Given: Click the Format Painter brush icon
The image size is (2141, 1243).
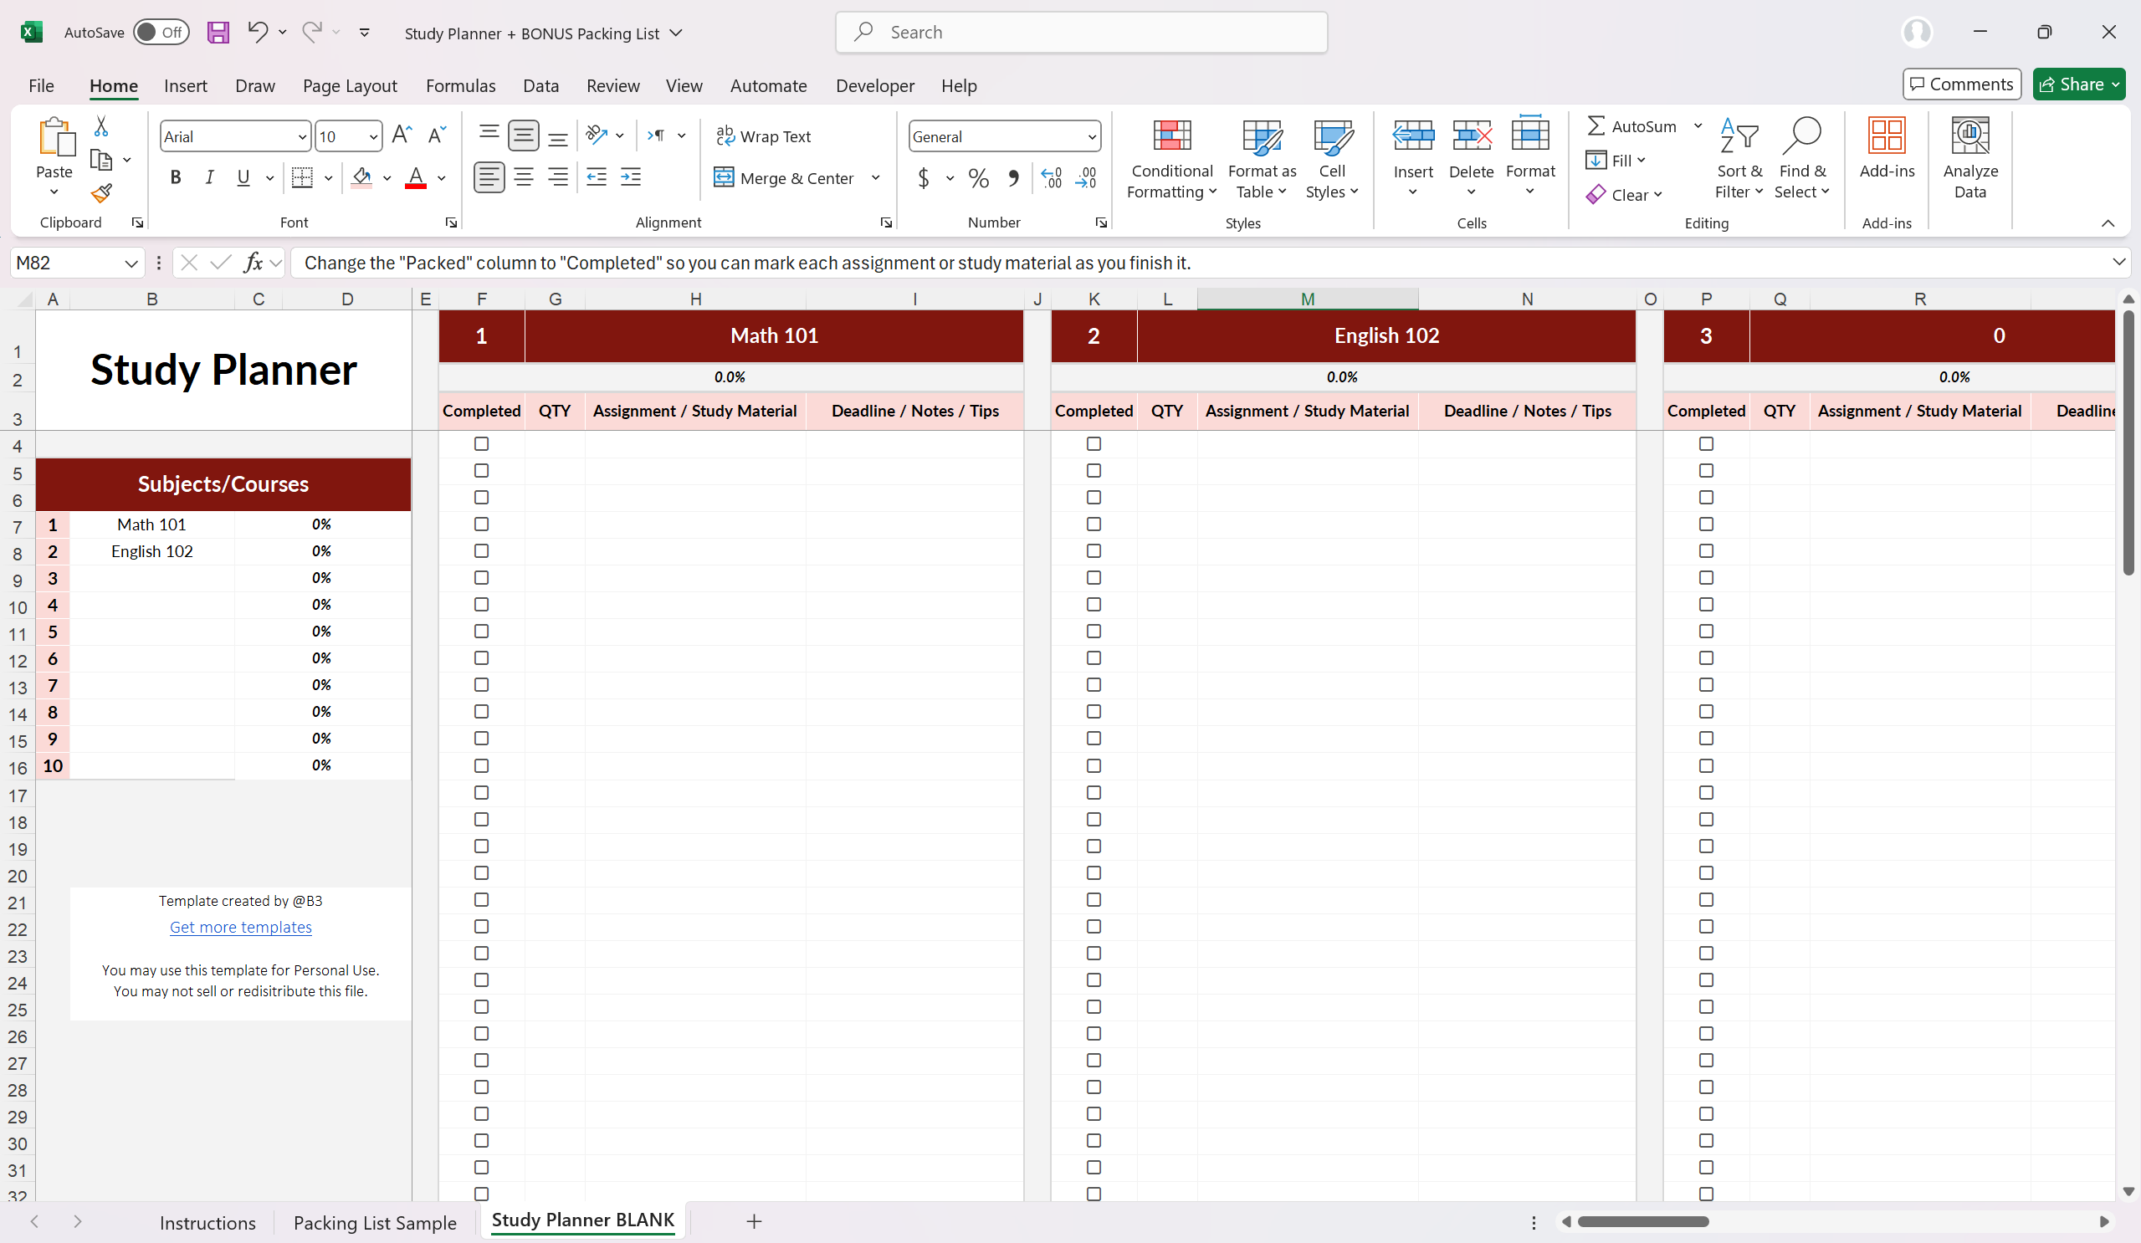Looking at the screenshot, I should (x=102, y=194).
